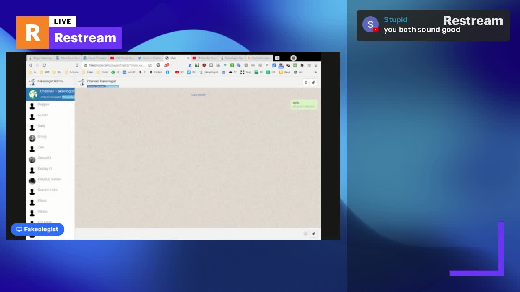Click the red shield extension icon

click(204, 65)
